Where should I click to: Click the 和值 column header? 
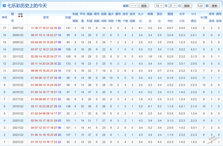pos(68,17)
